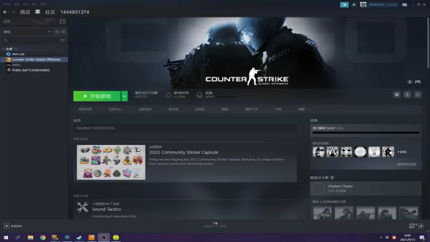This screenshot has height=242, width=430.
Task: Collapse the 全部 games group
Action: tap(3, 49)
